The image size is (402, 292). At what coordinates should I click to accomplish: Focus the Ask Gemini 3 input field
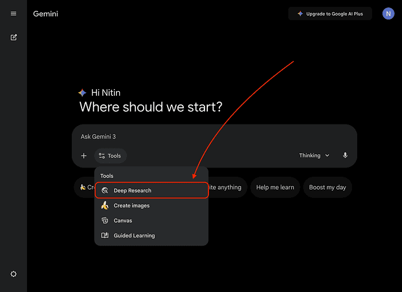[214, 137]
